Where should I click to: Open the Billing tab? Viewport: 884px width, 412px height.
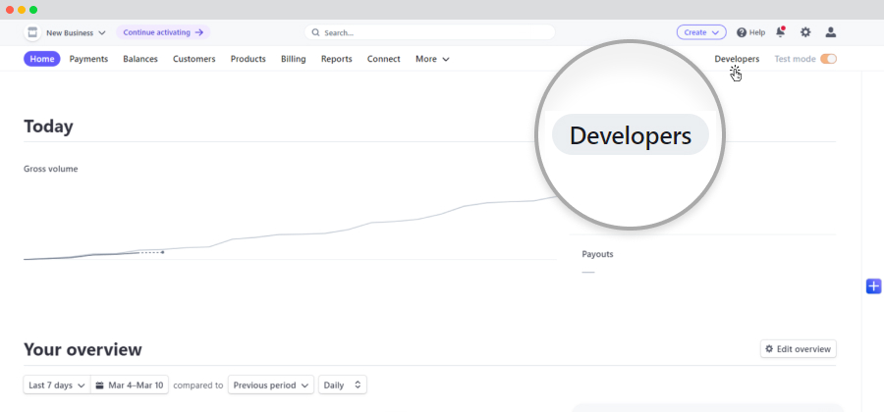point(293,59)
